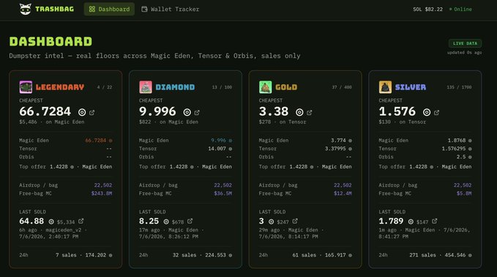This screenshot has width=497, height=277.
Task: Click Gold Free-bag MC $12.4M
Action: [343, 193]
